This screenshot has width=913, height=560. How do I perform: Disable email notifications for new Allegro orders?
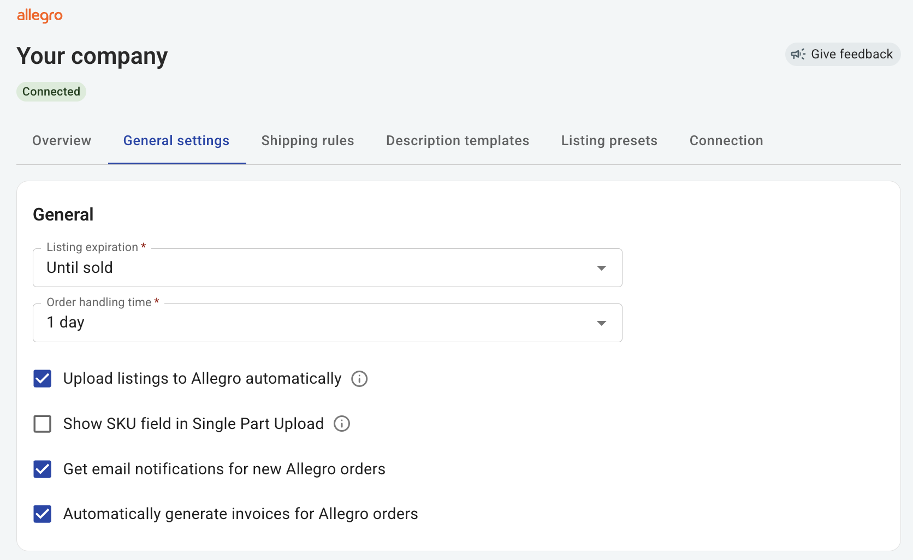click(x=43, y=469)
